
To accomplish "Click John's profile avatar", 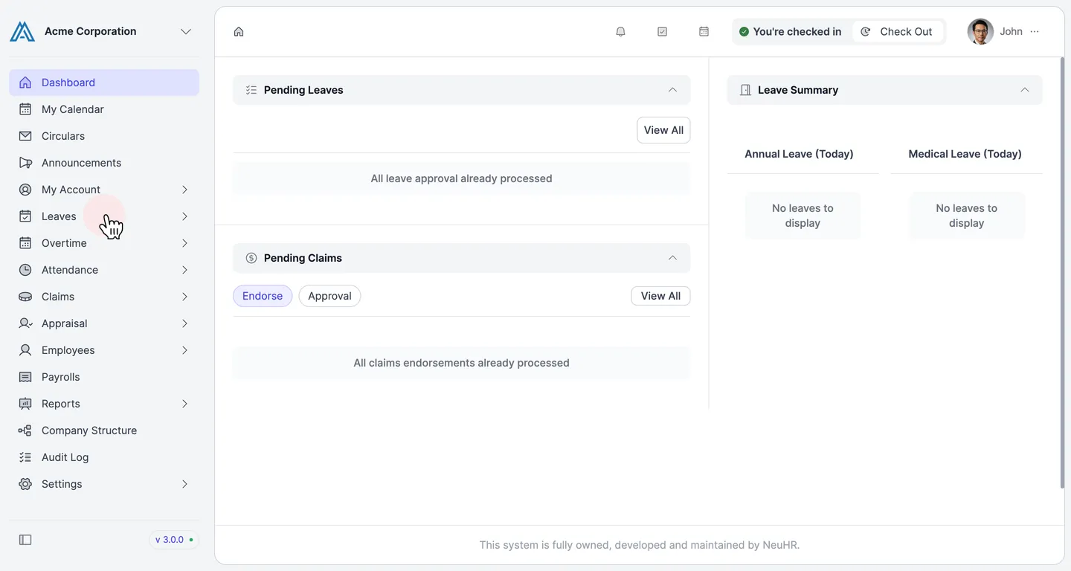I will (x=980, y=31).
